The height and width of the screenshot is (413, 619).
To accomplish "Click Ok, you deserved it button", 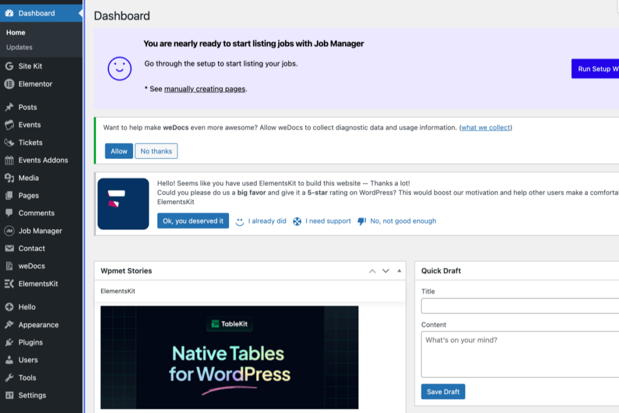I will pyautogui.click(x=193, y=221).
